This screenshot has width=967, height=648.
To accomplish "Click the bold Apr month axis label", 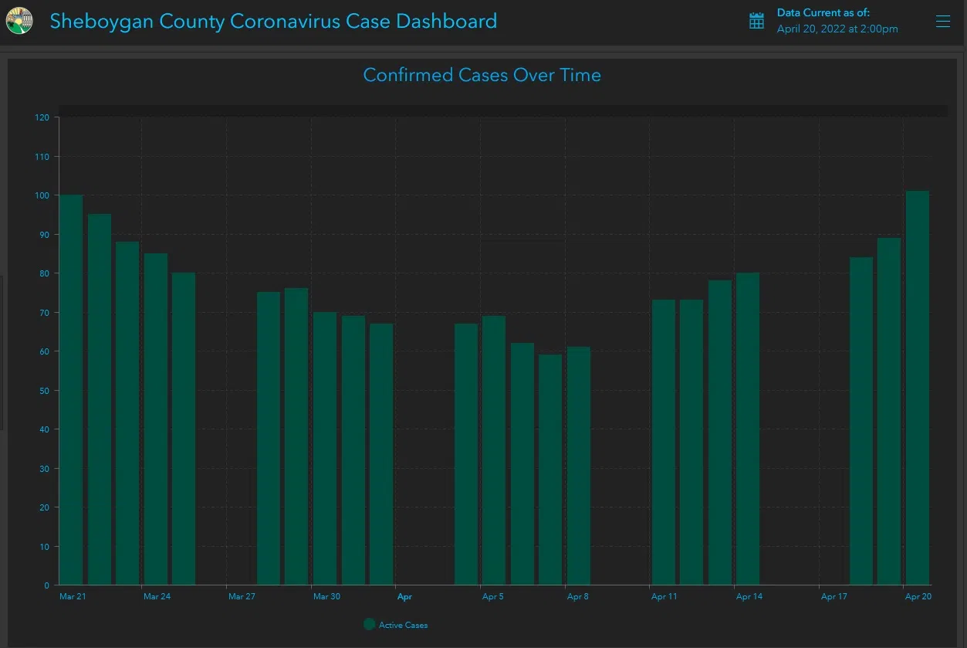I will click(404, 596).
